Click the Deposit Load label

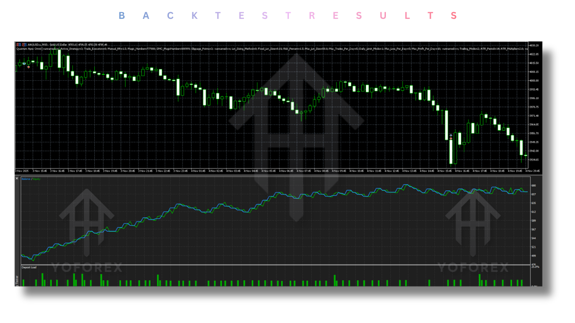pos(31,267)
